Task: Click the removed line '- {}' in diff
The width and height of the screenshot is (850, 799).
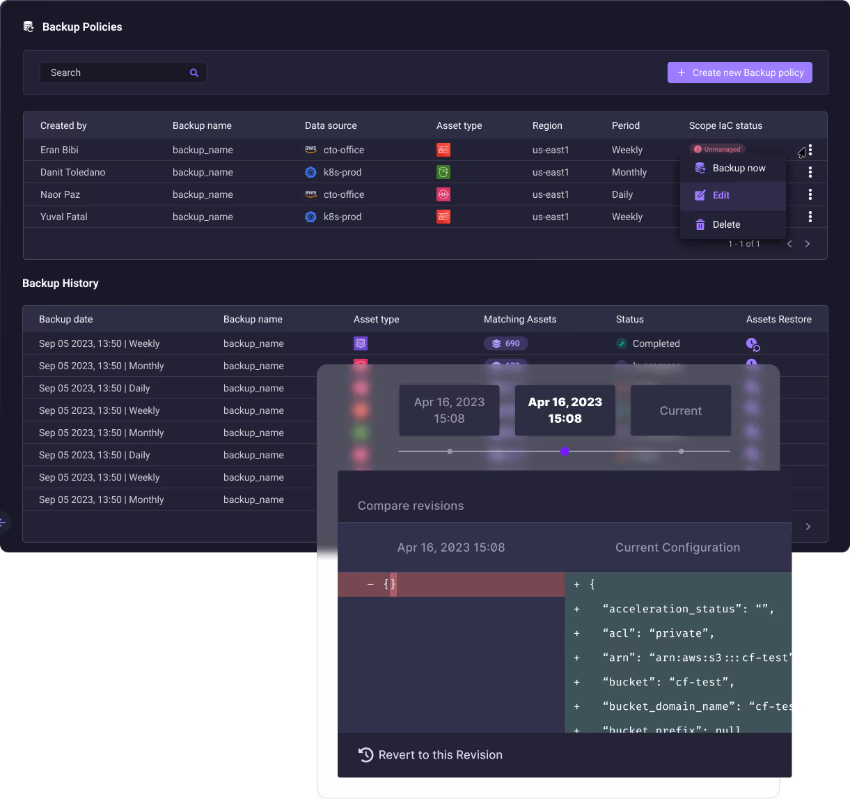Action: tap(451, 584)
